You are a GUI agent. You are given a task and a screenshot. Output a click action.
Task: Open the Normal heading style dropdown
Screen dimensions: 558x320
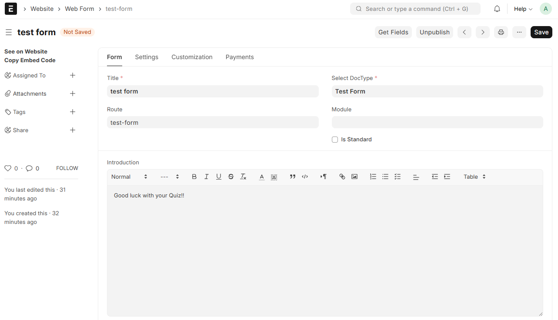click(129, 177)
